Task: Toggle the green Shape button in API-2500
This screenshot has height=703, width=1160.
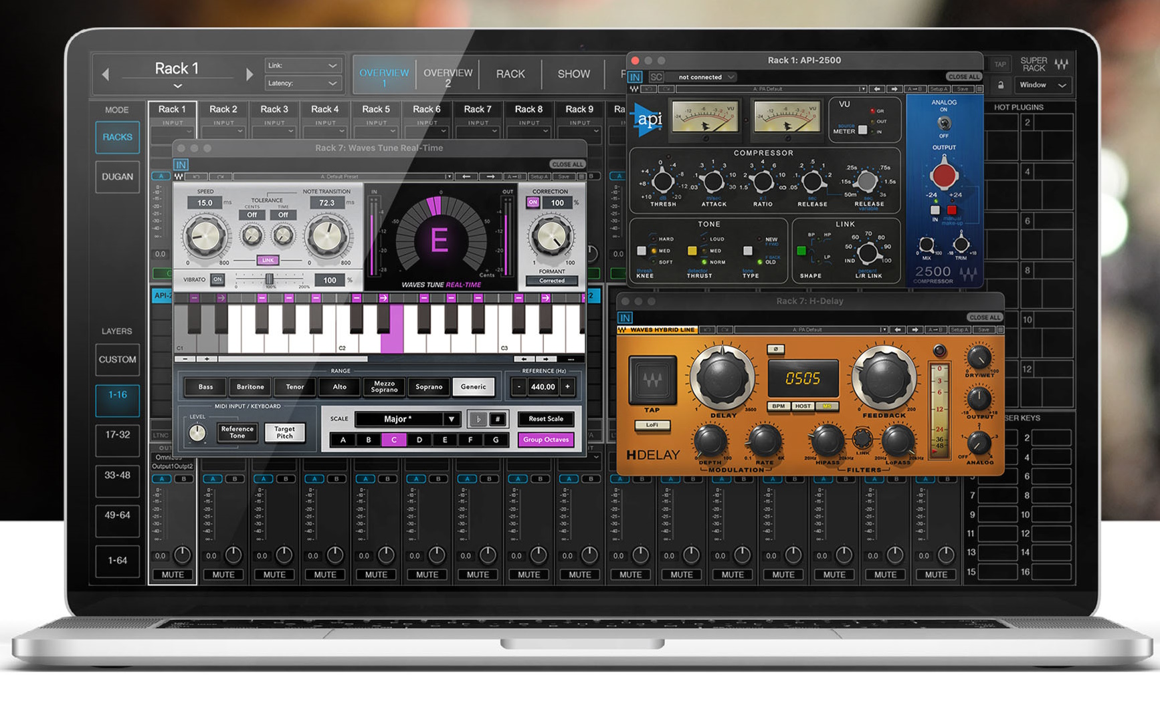Action: pyautogui.click(x=801, y=251)
